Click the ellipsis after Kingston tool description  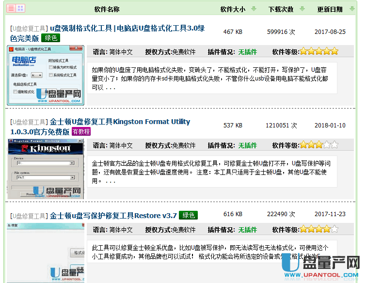point(111,181)
